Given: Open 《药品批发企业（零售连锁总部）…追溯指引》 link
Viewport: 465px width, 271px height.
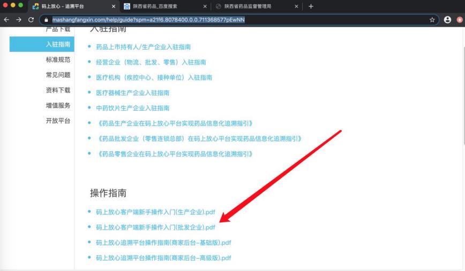Looking at the screenshot, I should coord(200,139).
